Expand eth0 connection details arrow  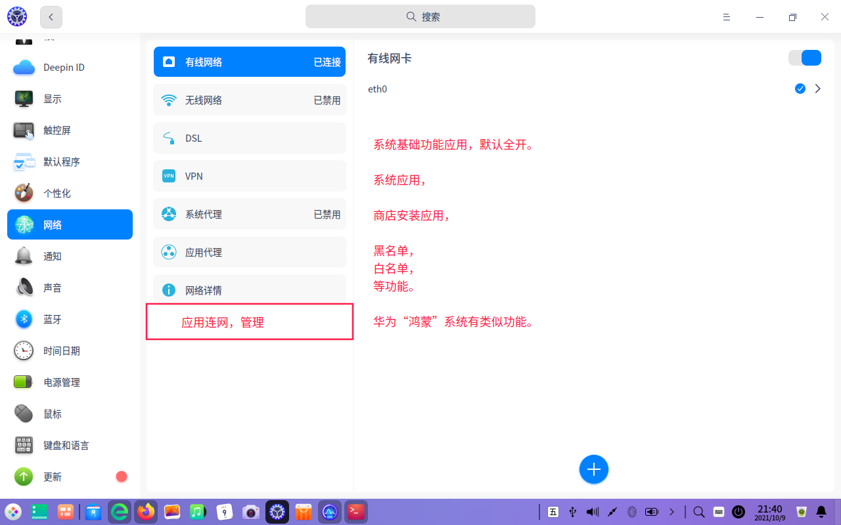pos(818,89)
